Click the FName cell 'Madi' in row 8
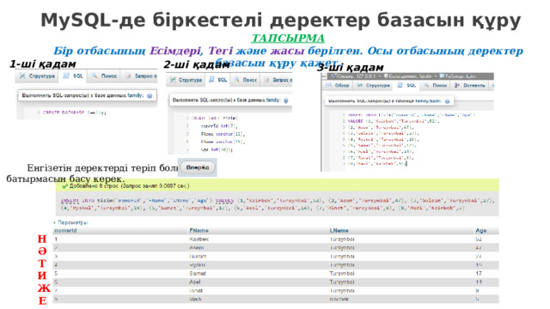Viewport: 550px width, 309px height. pyautogui.click(x=195, y=300)
